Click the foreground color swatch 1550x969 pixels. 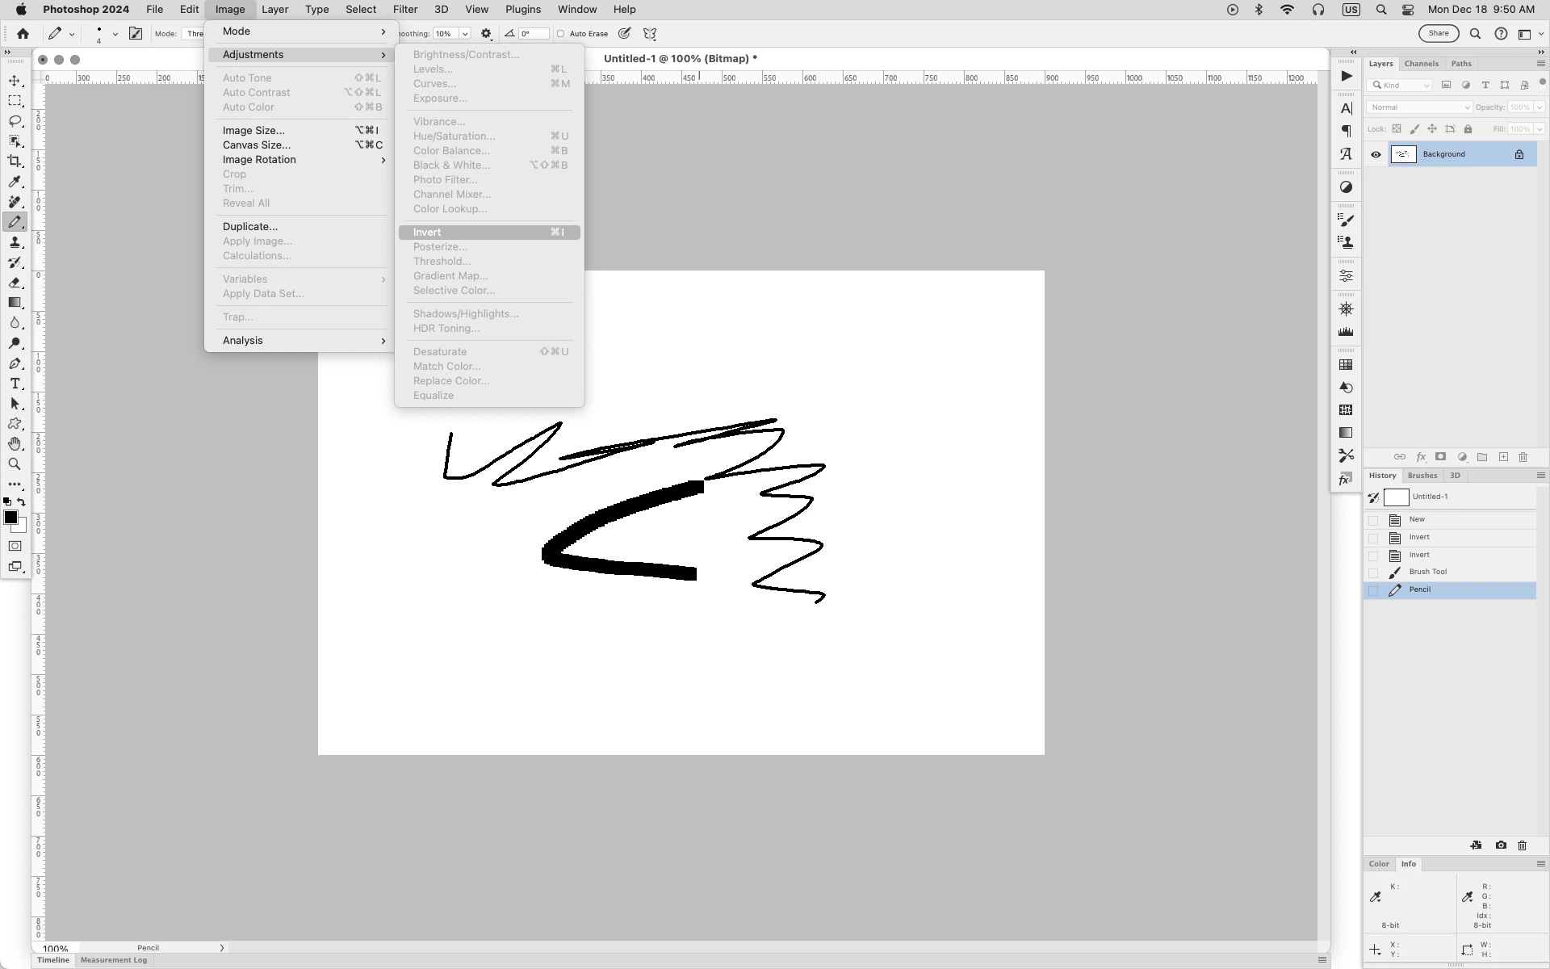pos(10,518)
